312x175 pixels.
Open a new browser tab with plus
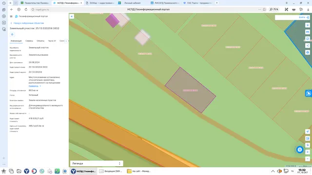[x=216, y=3]
